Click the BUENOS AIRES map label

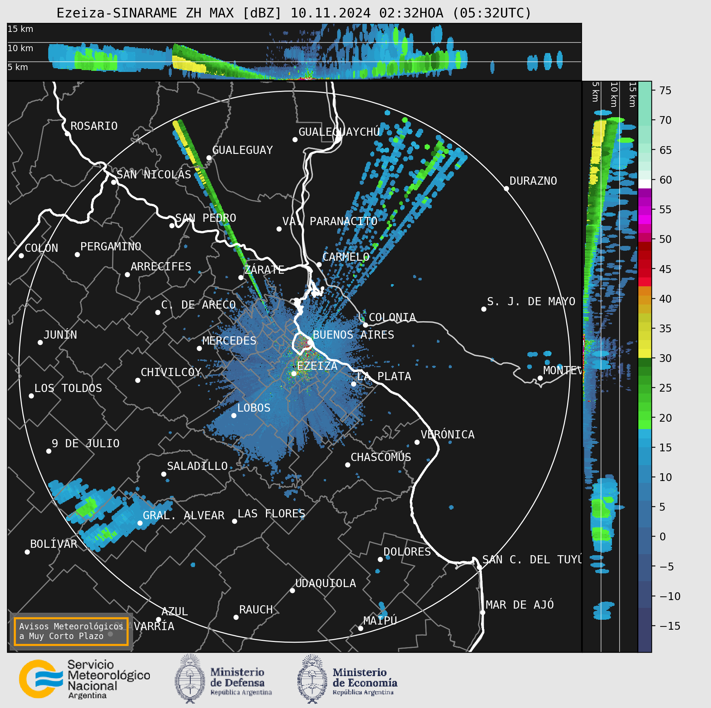click(353, 335)
